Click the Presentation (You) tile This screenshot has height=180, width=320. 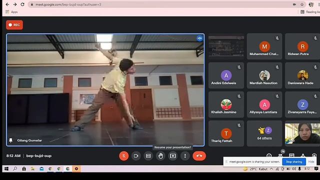226,46
